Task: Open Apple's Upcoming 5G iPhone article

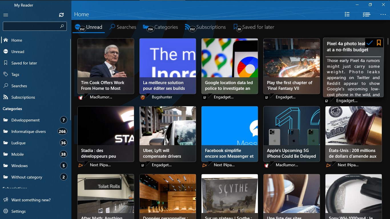Action: [292, 134]
